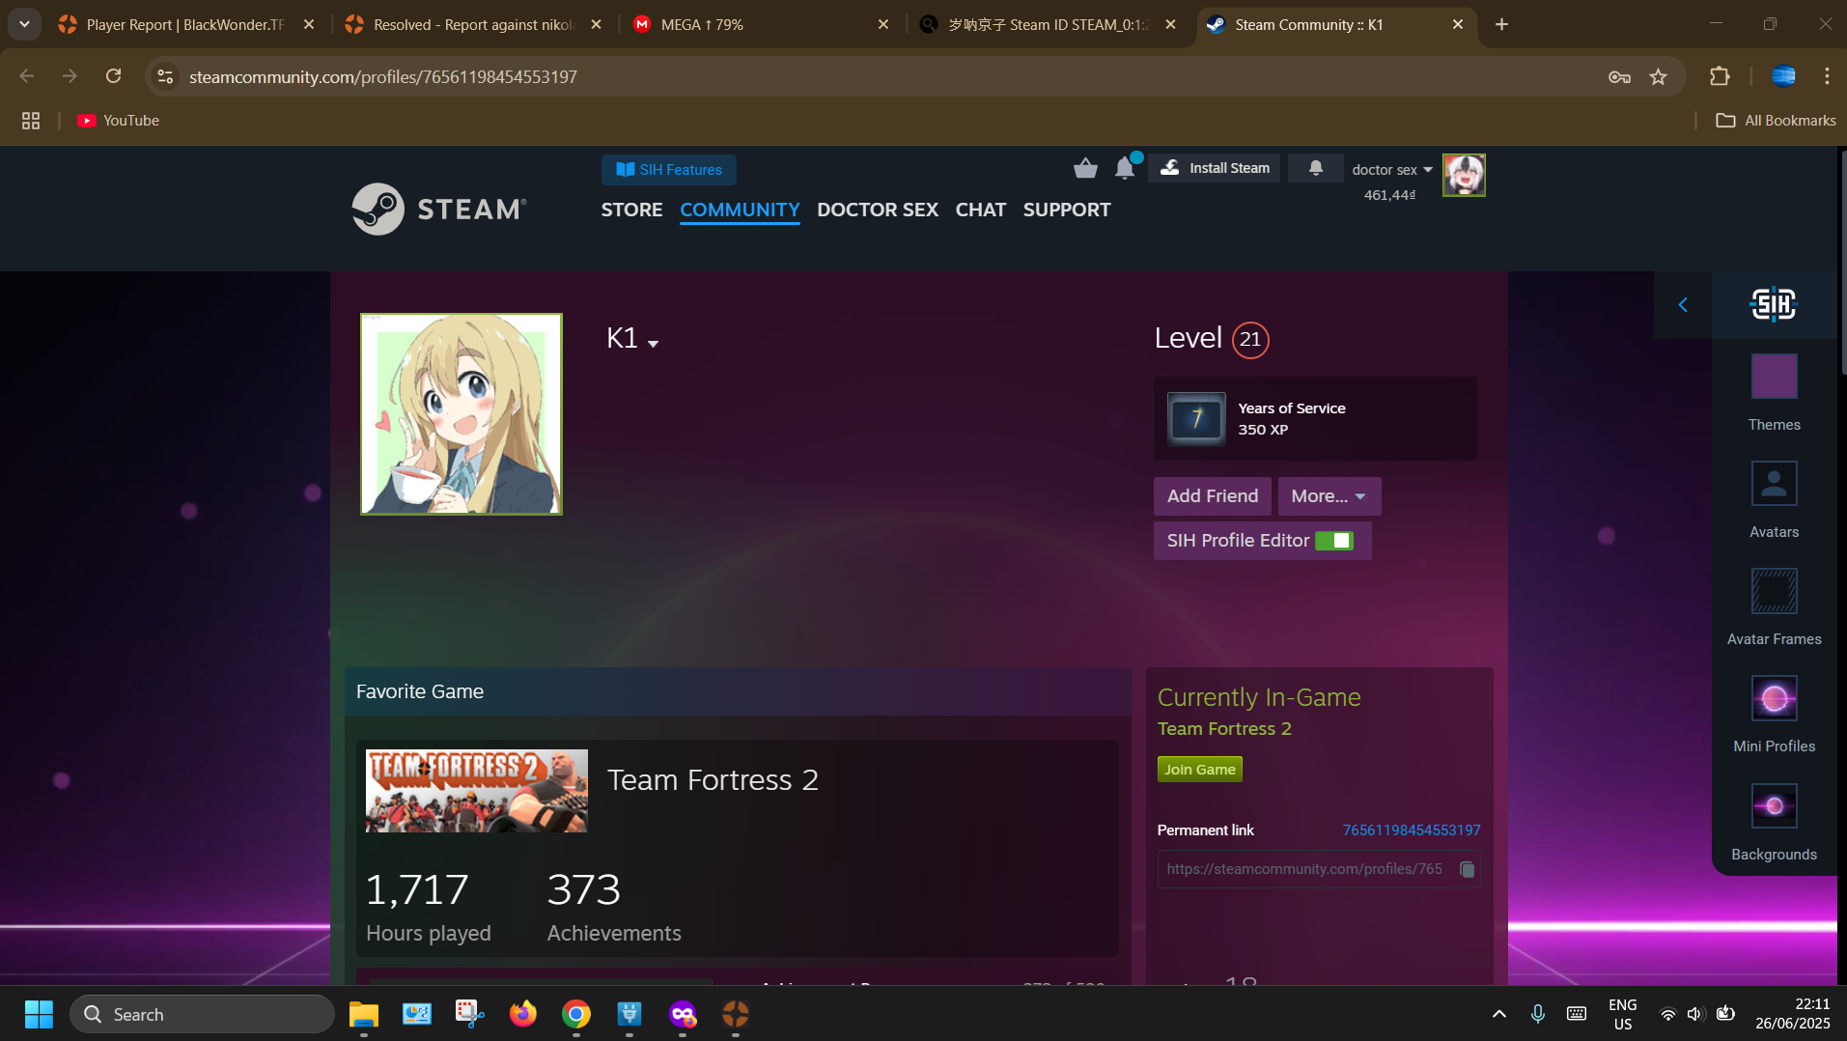View site information icon in address bar
1847x1041 pixels.
(x=166, y=76)
